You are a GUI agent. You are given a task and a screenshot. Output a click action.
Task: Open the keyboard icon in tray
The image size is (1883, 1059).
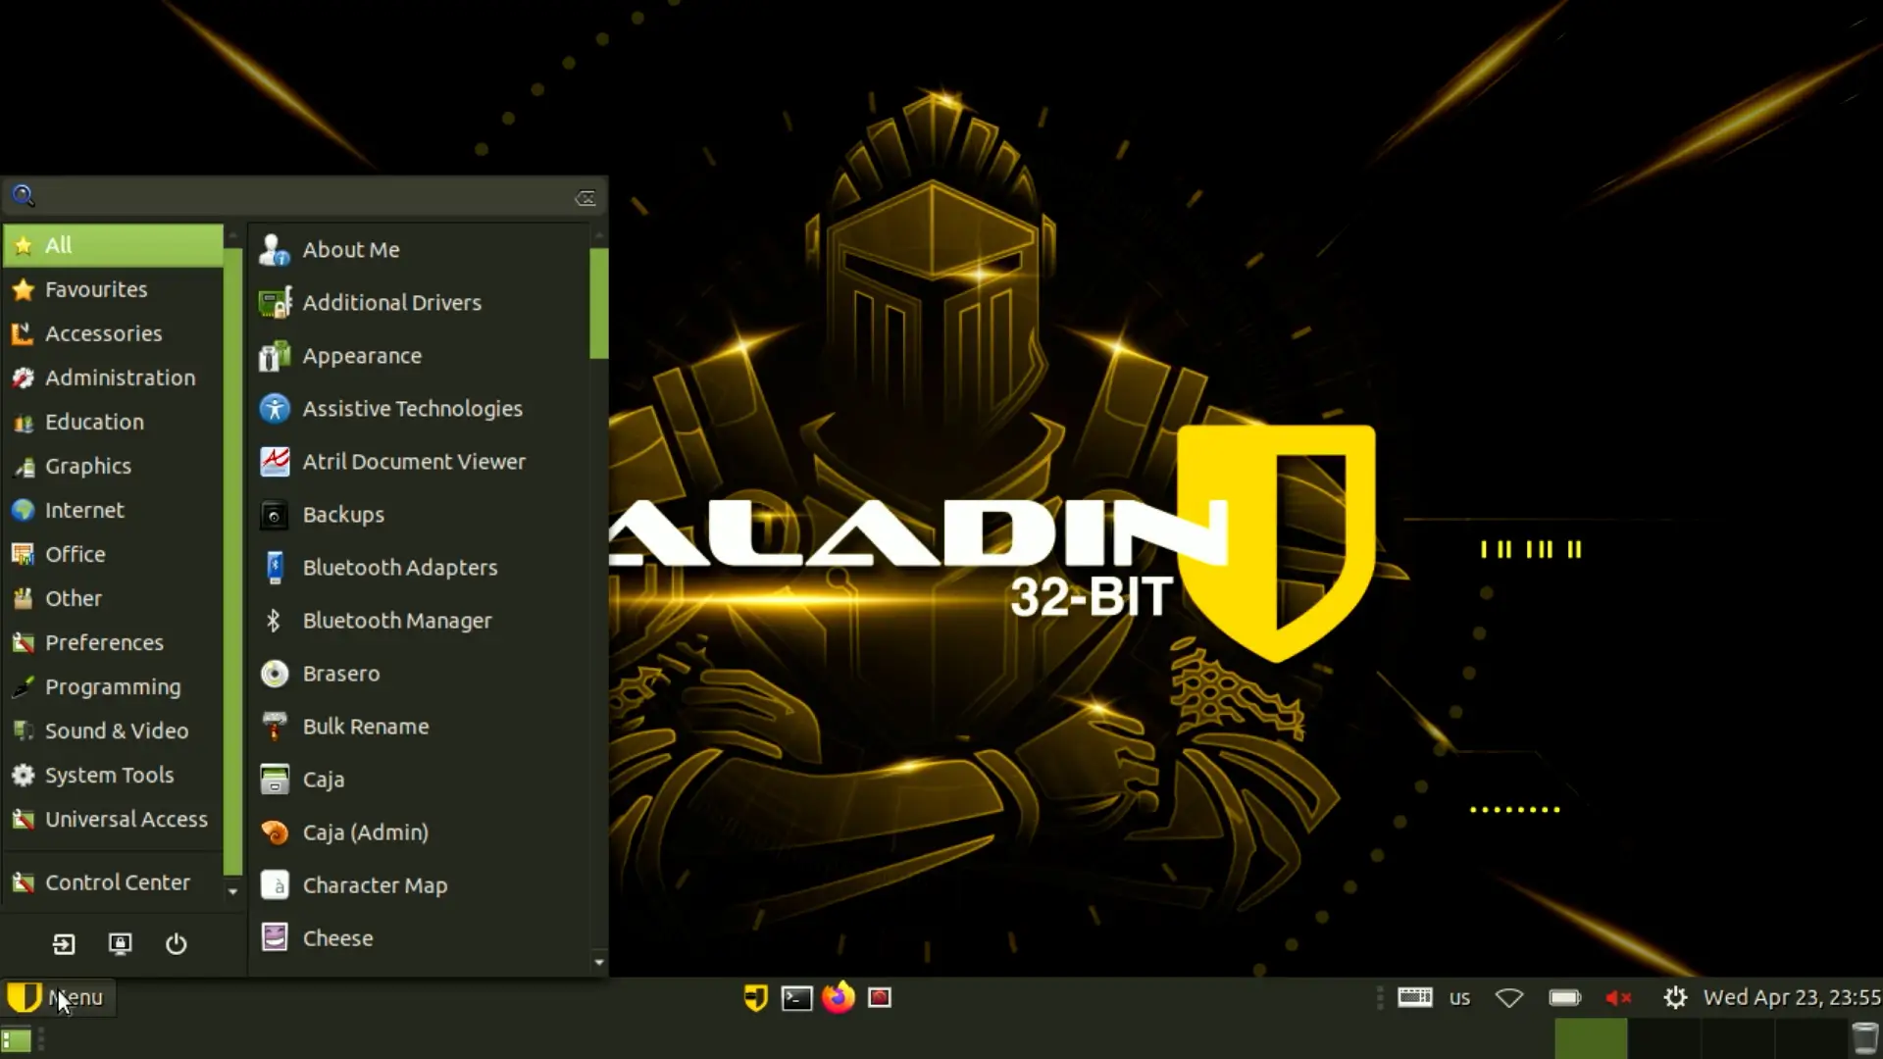1414,997
